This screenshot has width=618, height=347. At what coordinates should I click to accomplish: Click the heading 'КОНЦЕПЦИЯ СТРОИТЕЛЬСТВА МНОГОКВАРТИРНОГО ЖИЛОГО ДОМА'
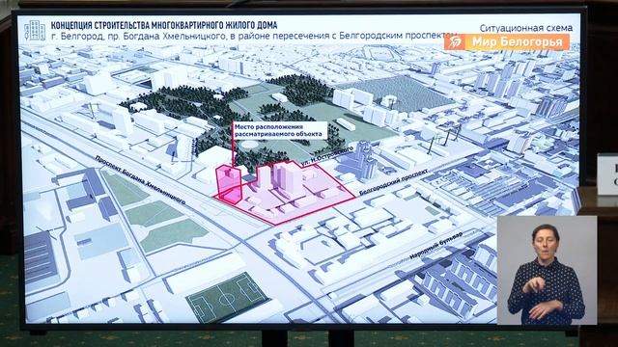(x=164, y=26)
